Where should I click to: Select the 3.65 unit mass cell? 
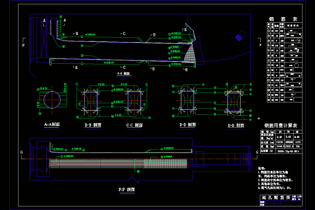click(288, 137)
